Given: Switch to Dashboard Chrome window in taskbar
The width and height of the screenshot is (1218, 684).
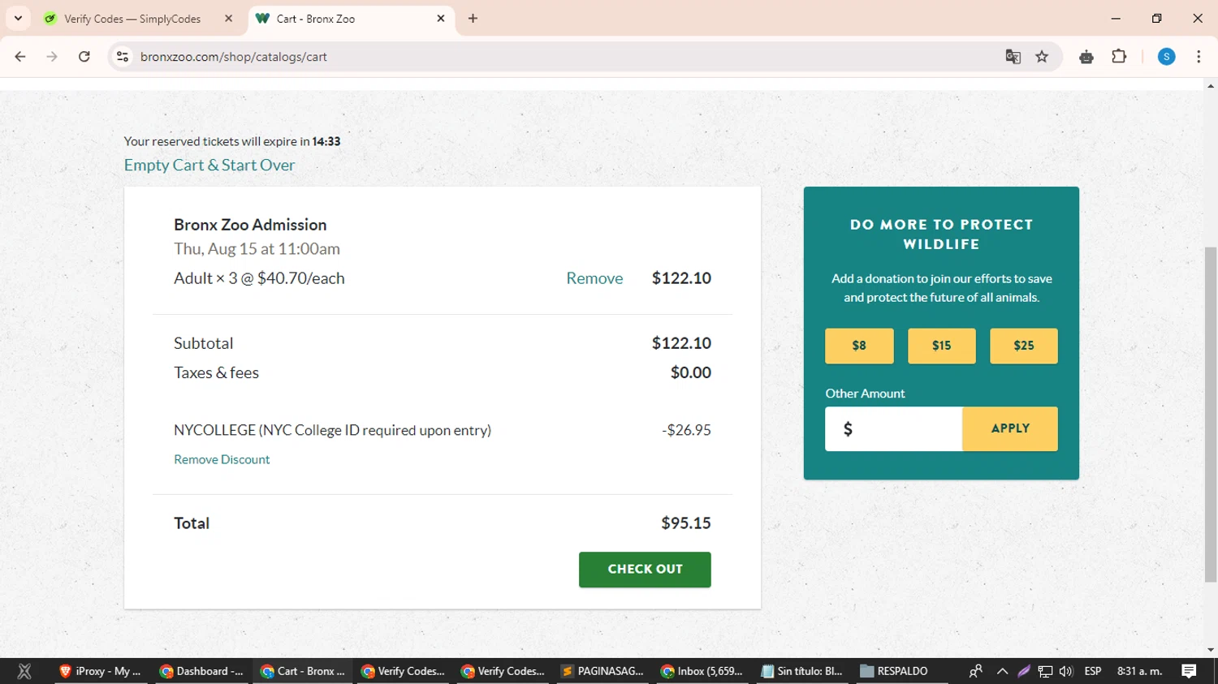Looking at the screenshot, I should pyautogui.click(x=201, y=671).
